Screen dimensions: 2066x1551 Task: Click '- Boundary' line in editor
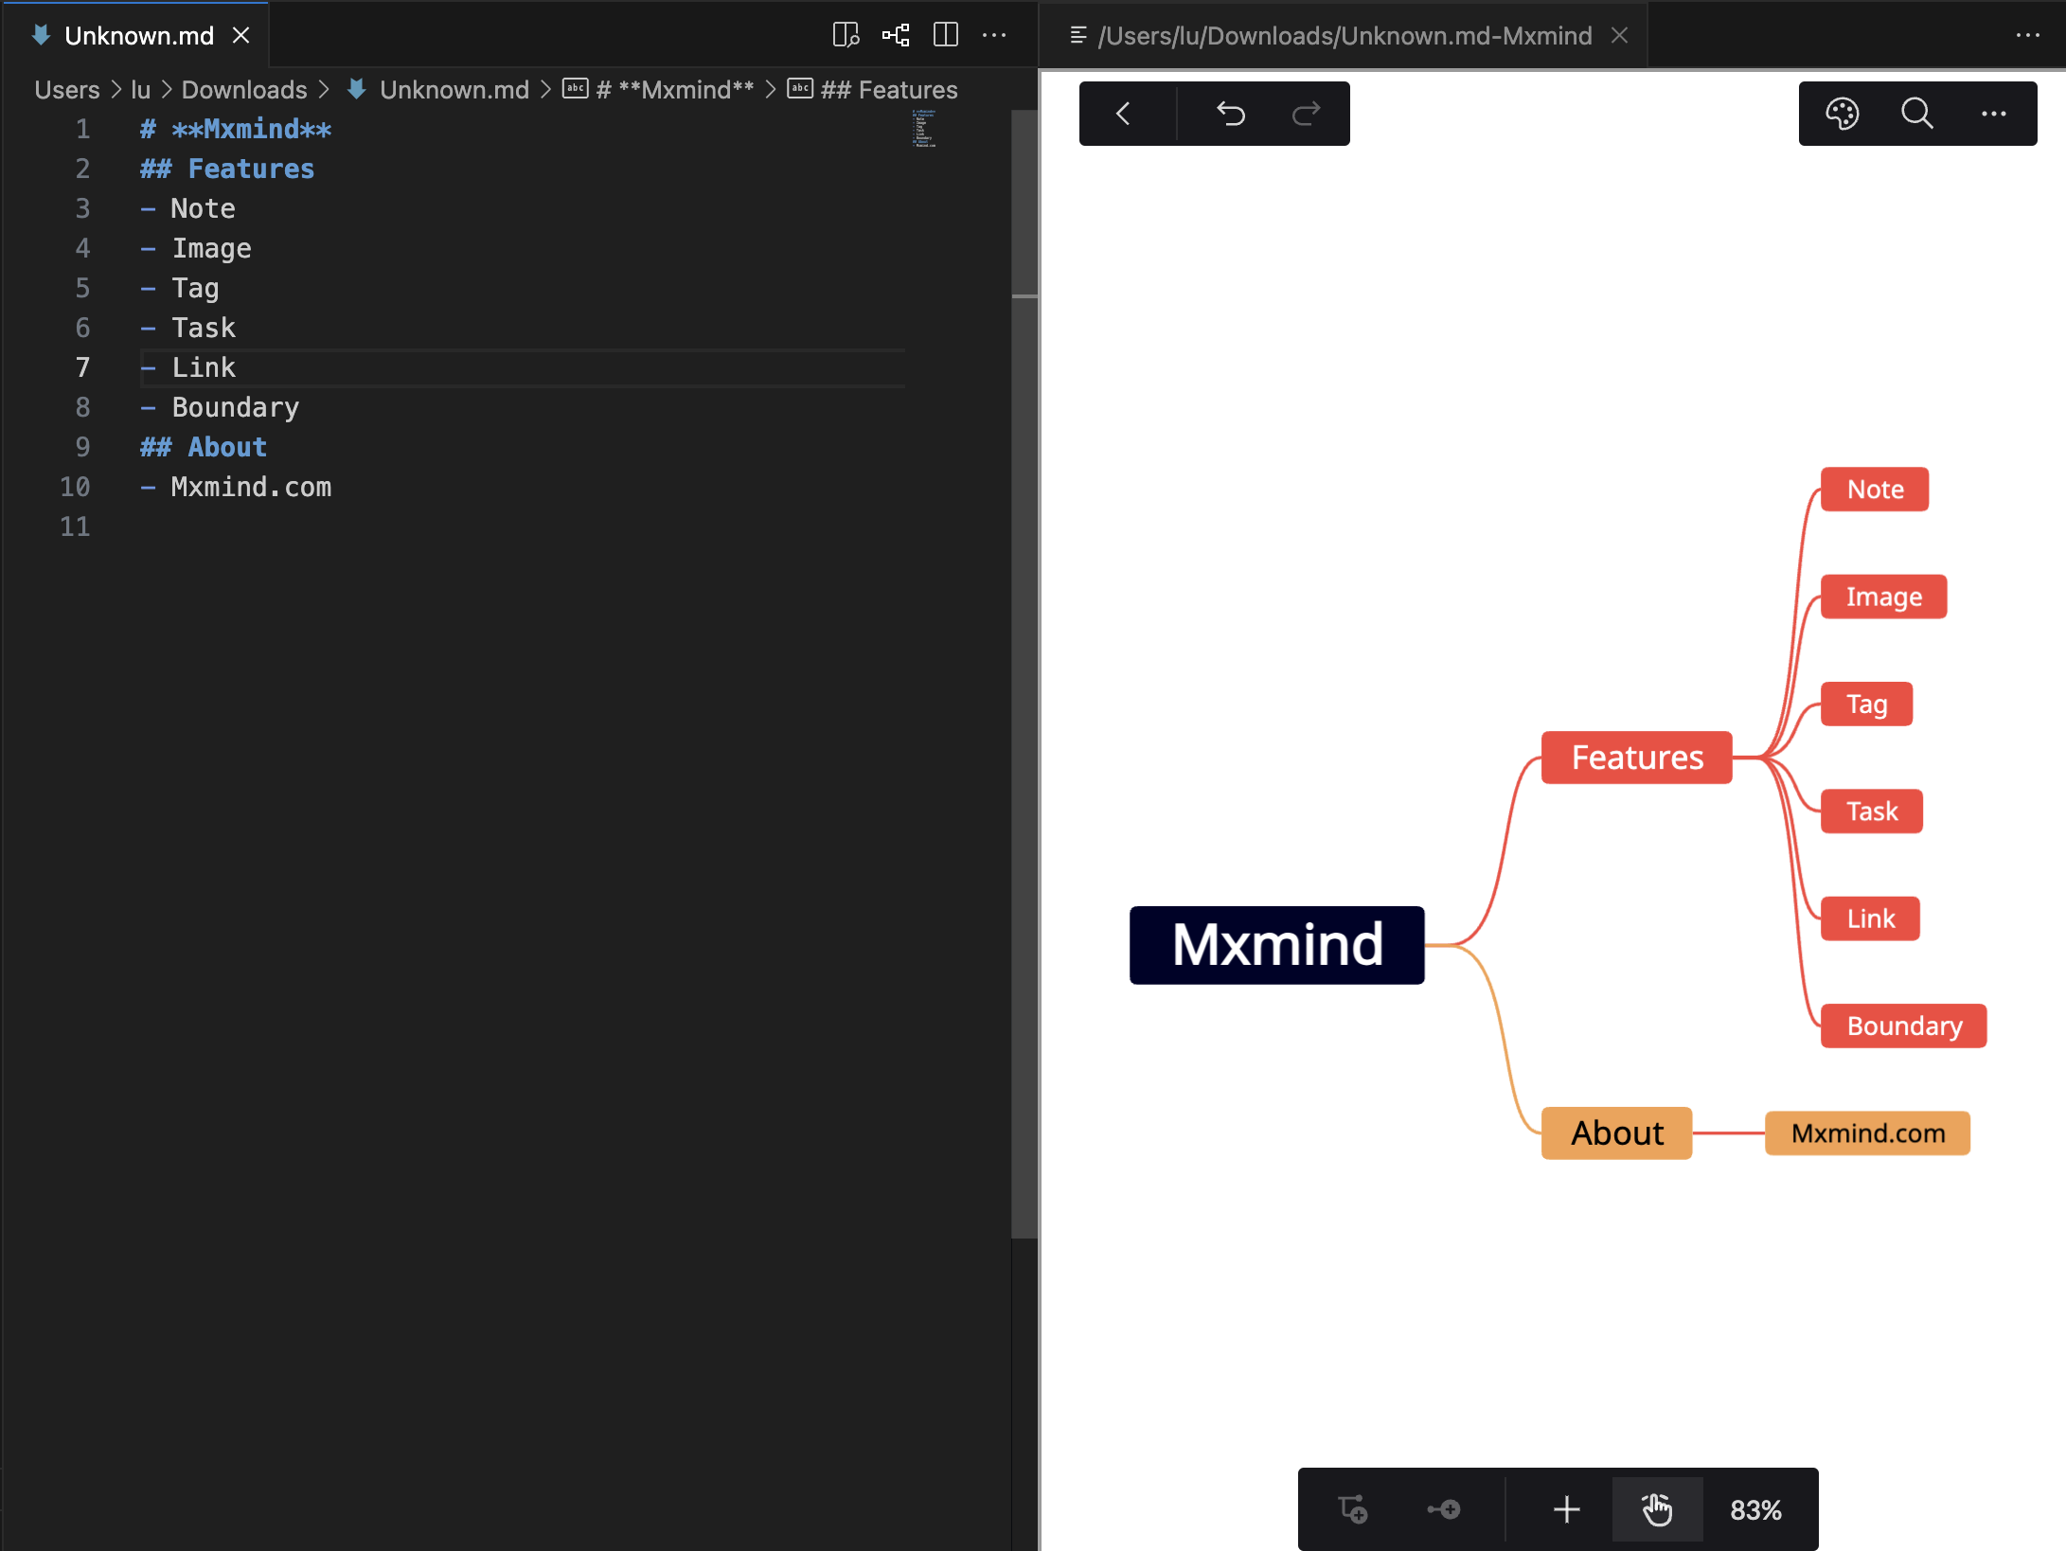click(220, 407)
